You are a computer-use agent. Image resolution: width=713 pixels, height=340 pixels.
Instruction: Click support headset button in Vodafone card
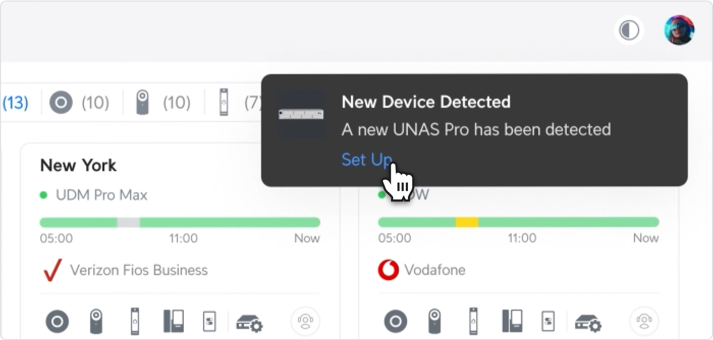click(x=644, y=322)
